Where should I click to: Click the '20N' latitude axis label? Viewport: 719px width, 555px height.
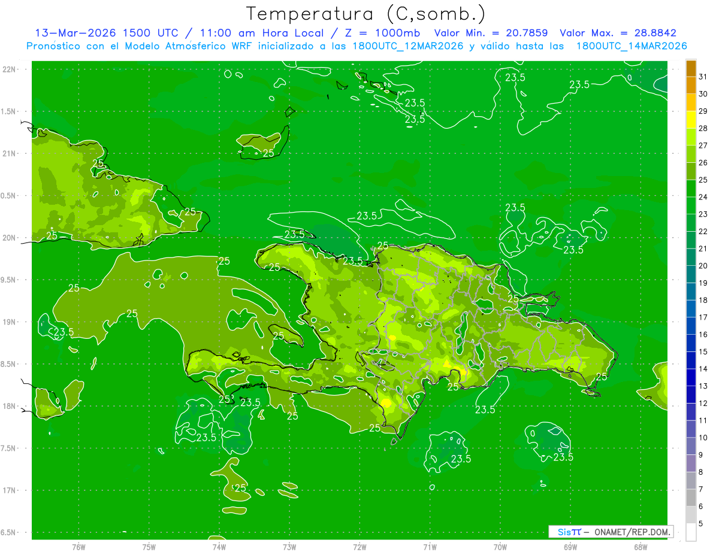click(10, 238)
